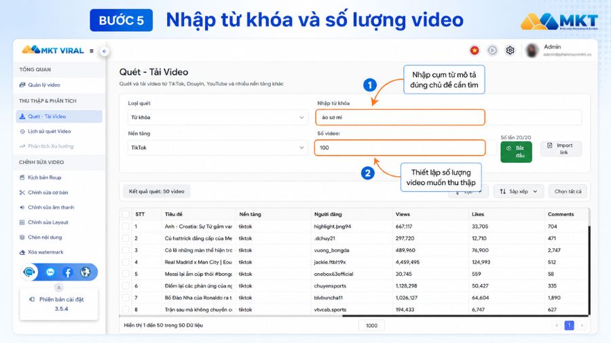611x343 pixels.
Task: Check the row 2 checkbox for .dchuy21
Action: (126, 239)
